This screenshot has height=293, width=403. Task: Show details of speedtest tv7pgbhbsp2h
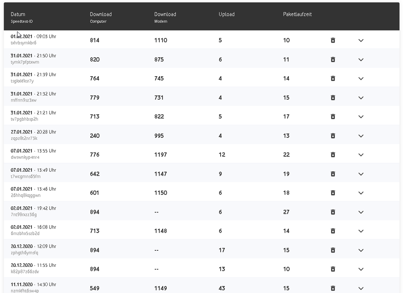pyautogui.click(x=361, y=117)
